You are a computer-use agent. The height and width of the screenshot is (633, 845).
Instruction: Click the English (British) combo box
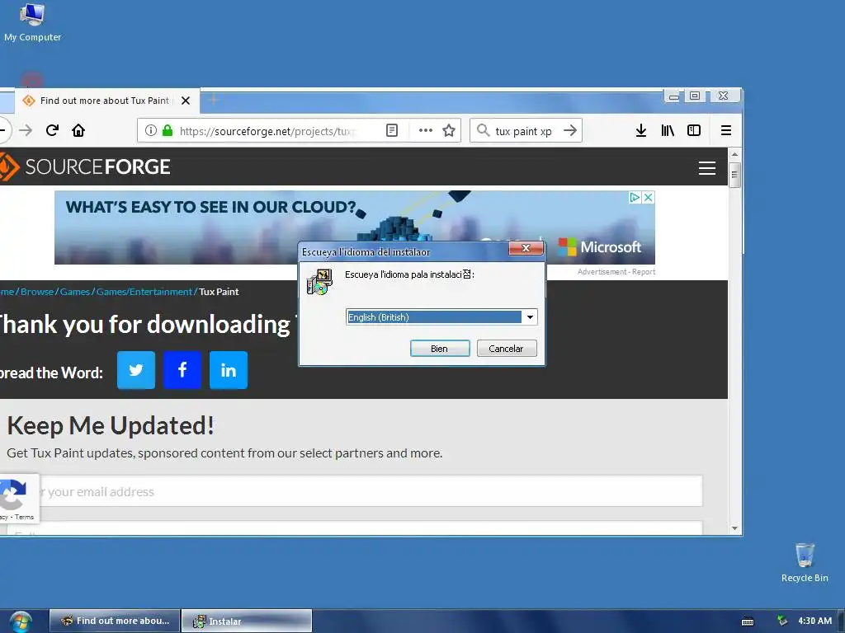click(x=441, y=317)
